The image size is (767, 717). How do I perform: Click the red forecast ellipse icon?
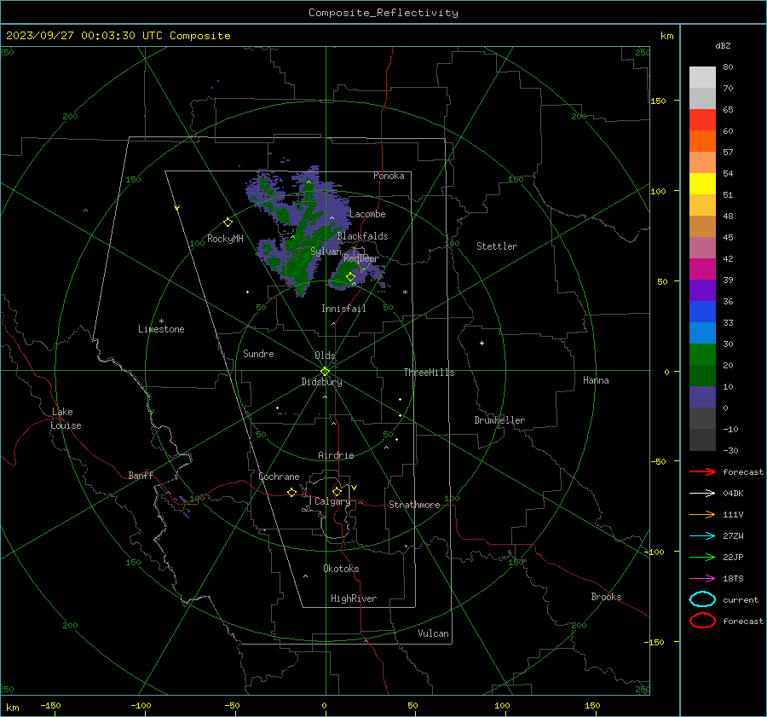point(702,621)
